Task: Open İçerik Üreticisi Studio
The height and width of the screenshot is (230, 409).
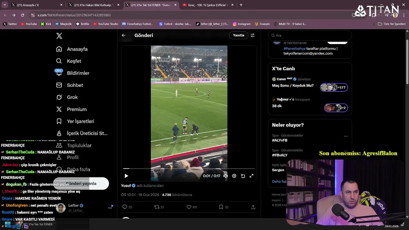Action: pyautogui.click(x=81, y=134)
